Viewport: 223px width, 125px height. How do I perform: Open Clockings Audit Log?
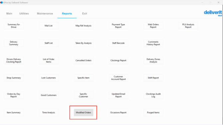click(x=153, y=95)
